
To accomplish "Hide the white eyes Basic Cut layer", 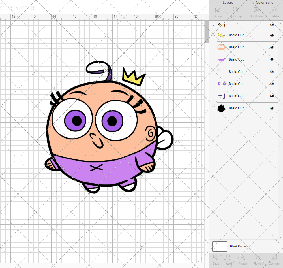I will [272, 72].
